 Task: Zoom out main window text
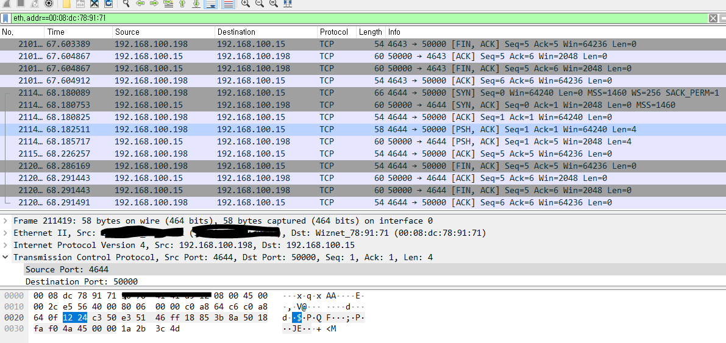[259, 4]
